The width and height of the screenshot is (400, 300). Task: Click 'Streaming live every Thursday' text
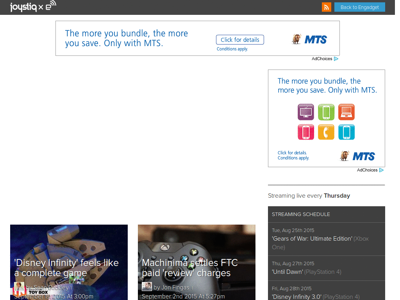point(309,196)
